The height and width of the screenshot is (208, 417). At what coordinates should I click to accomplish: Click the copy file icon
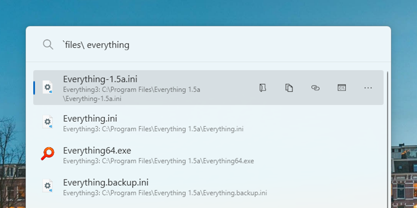click(289, 88)
